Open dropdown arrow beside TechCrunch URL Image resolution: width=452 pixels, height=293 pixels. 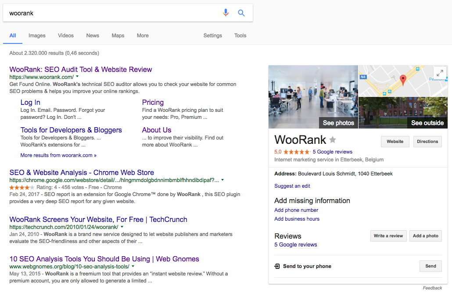122,227
